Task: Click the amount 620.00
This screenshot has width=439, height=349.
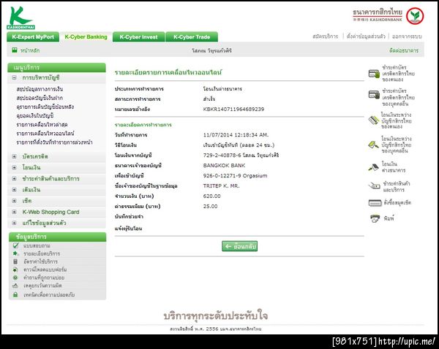Action: (x=211, y=196)
